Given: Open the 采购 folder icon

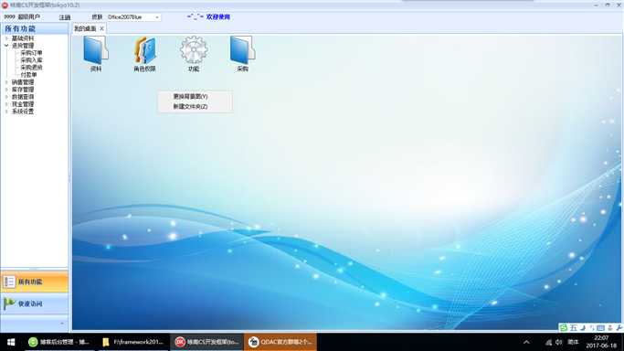Looking at the screenshot, I should (x=242, y=50).
